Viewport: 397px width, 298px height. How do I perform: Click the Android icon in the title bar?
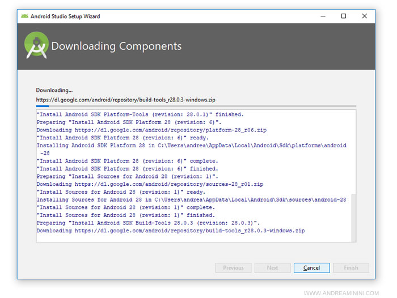tap(24, 16)
